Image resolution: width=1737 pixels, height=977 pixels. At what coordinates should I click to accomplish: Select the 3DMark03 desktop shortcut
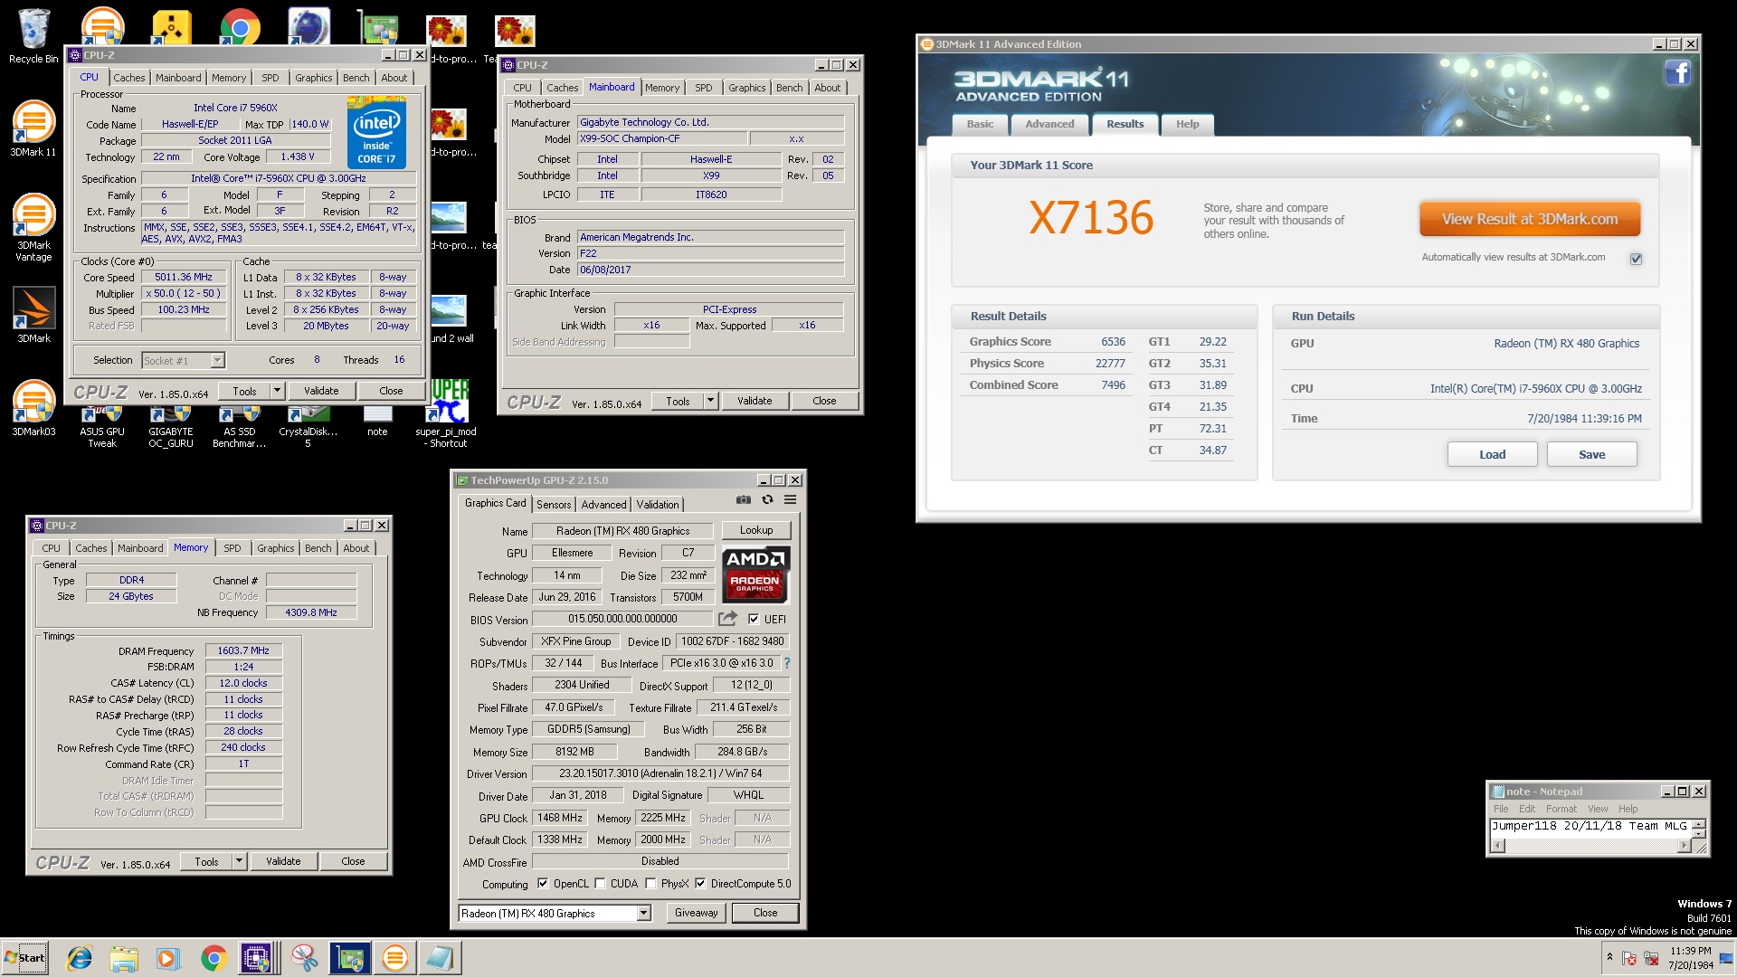[33, 409]
